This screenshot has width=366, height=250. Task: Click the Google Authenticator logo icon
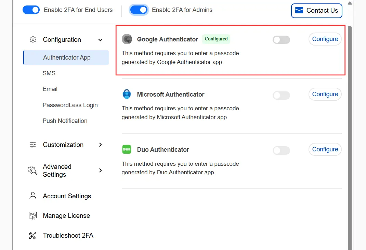point(127,39)
